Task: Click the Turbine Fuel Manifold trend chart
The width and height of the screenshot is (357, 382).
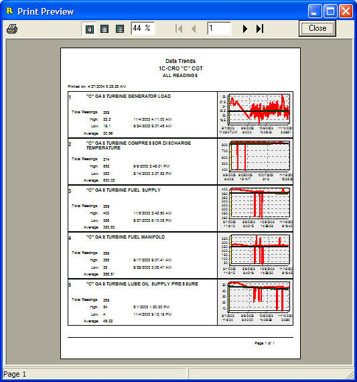Action: click(255, 255)
